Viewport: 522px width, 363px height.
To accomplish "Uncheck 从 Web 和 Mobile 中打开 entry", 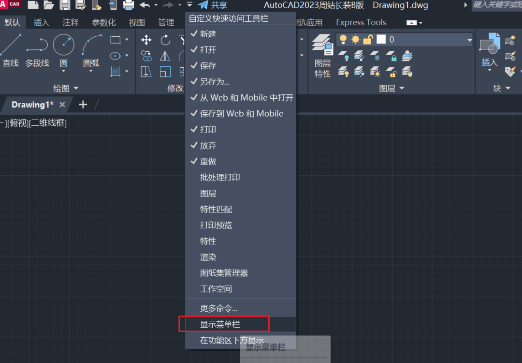I will click(241, 98).
